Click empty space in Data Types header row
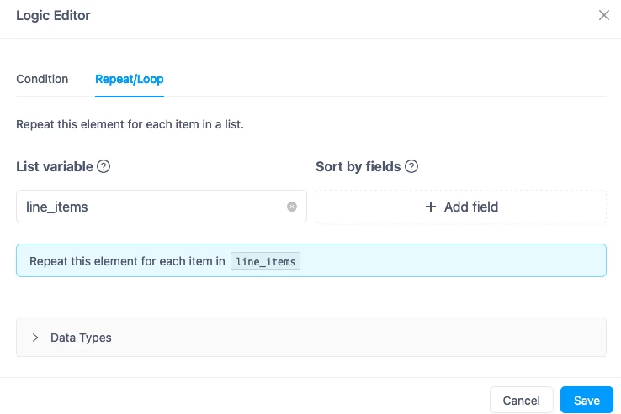Screen dimensions: 621x414 (x=357, y=338)
